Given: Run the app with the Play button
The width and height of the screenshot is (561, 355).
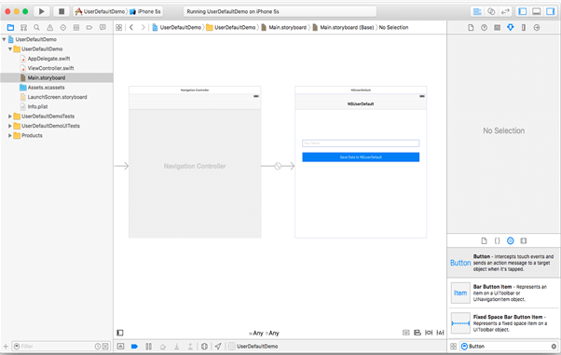Looking at the screenshot, I should click(42, 11).
